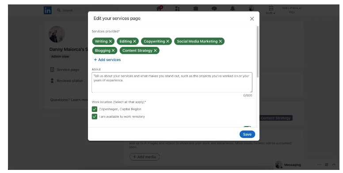Close the Edit your services page dialog
This screenshot has width=343, height=173.
tap(252, 19)
